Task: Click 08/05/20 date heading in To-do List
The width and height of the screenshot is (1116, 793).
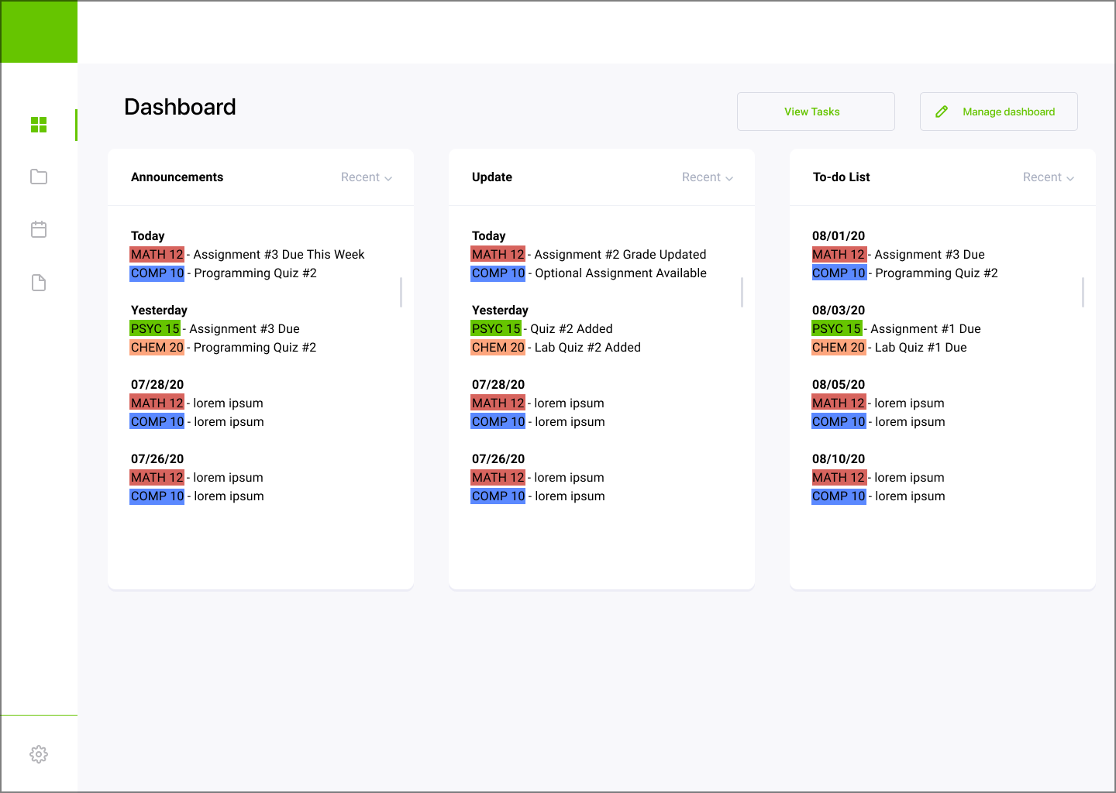Action: 839,385
